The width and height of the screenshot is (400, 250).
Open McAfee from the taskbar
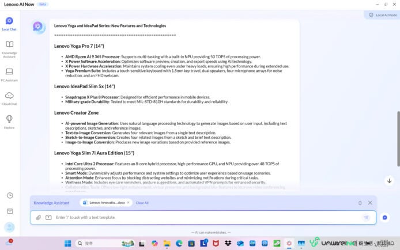tap(216, 243)
